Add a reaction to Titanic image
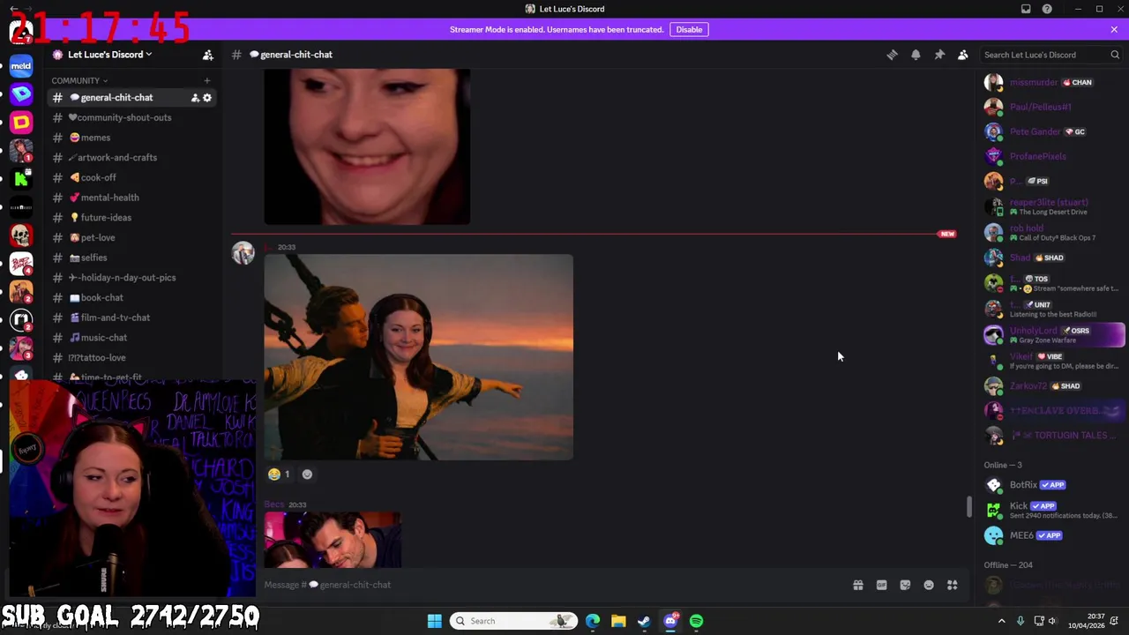 click(x=307, y=474)
